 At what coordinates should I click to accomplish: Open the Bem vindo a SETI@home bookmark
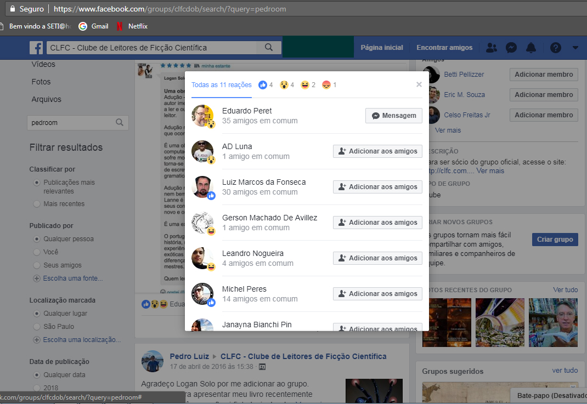36,26
